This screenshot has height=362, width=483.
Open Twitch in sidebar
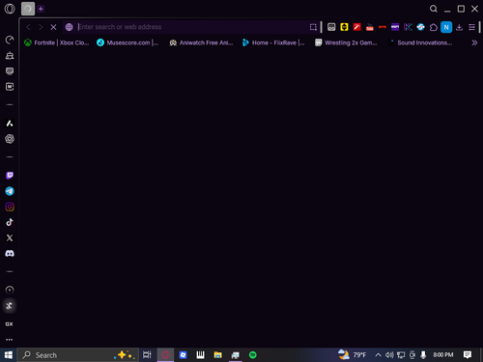pyautogui.click(x=10, y=176)
